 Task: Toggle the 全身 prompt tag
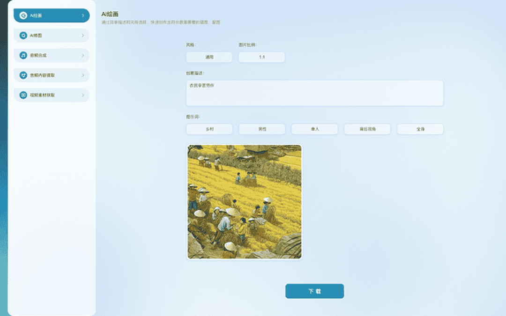pos(420,129)
